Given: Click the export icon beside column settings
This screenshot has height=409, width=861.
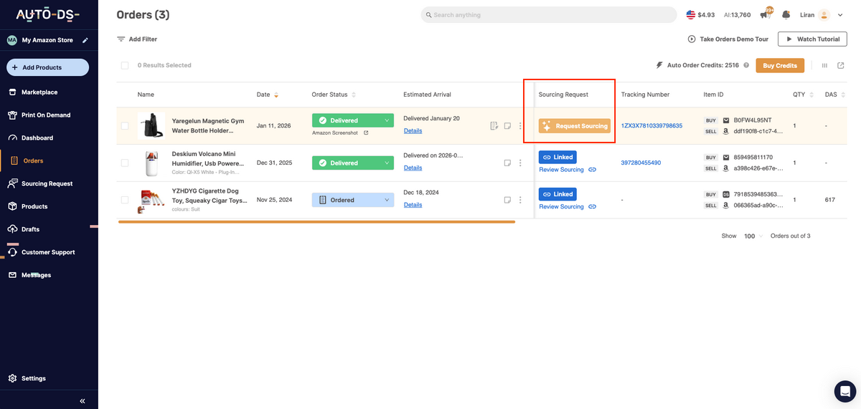Looking at the screenshot, I should [841, 65].
